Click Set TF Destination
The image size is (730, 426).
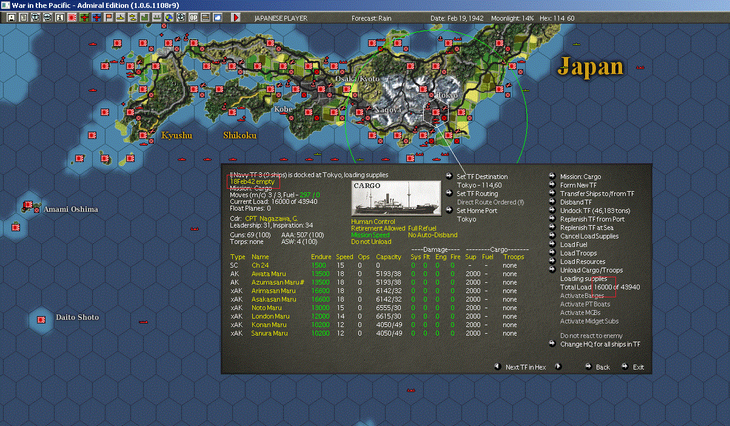(x=482, y=177)
